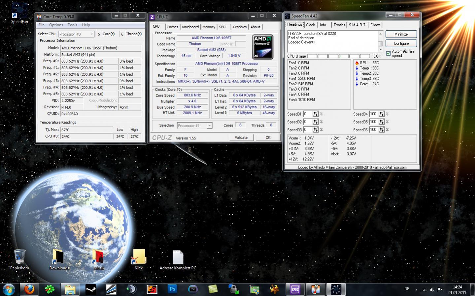This screenshot has height=296, width=475.
Task: Switch to SpeedFan's S.M.A.R.T. tab
Action: 357,25
